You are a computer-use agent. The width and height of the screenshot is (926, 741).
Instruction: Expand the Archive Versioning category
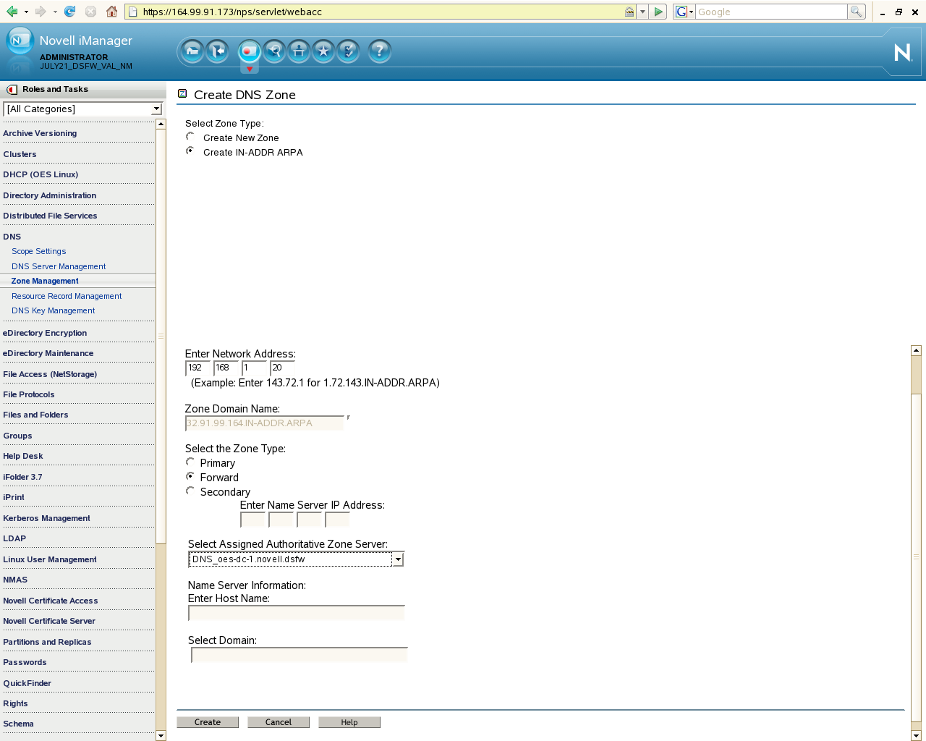pos(40,133)
